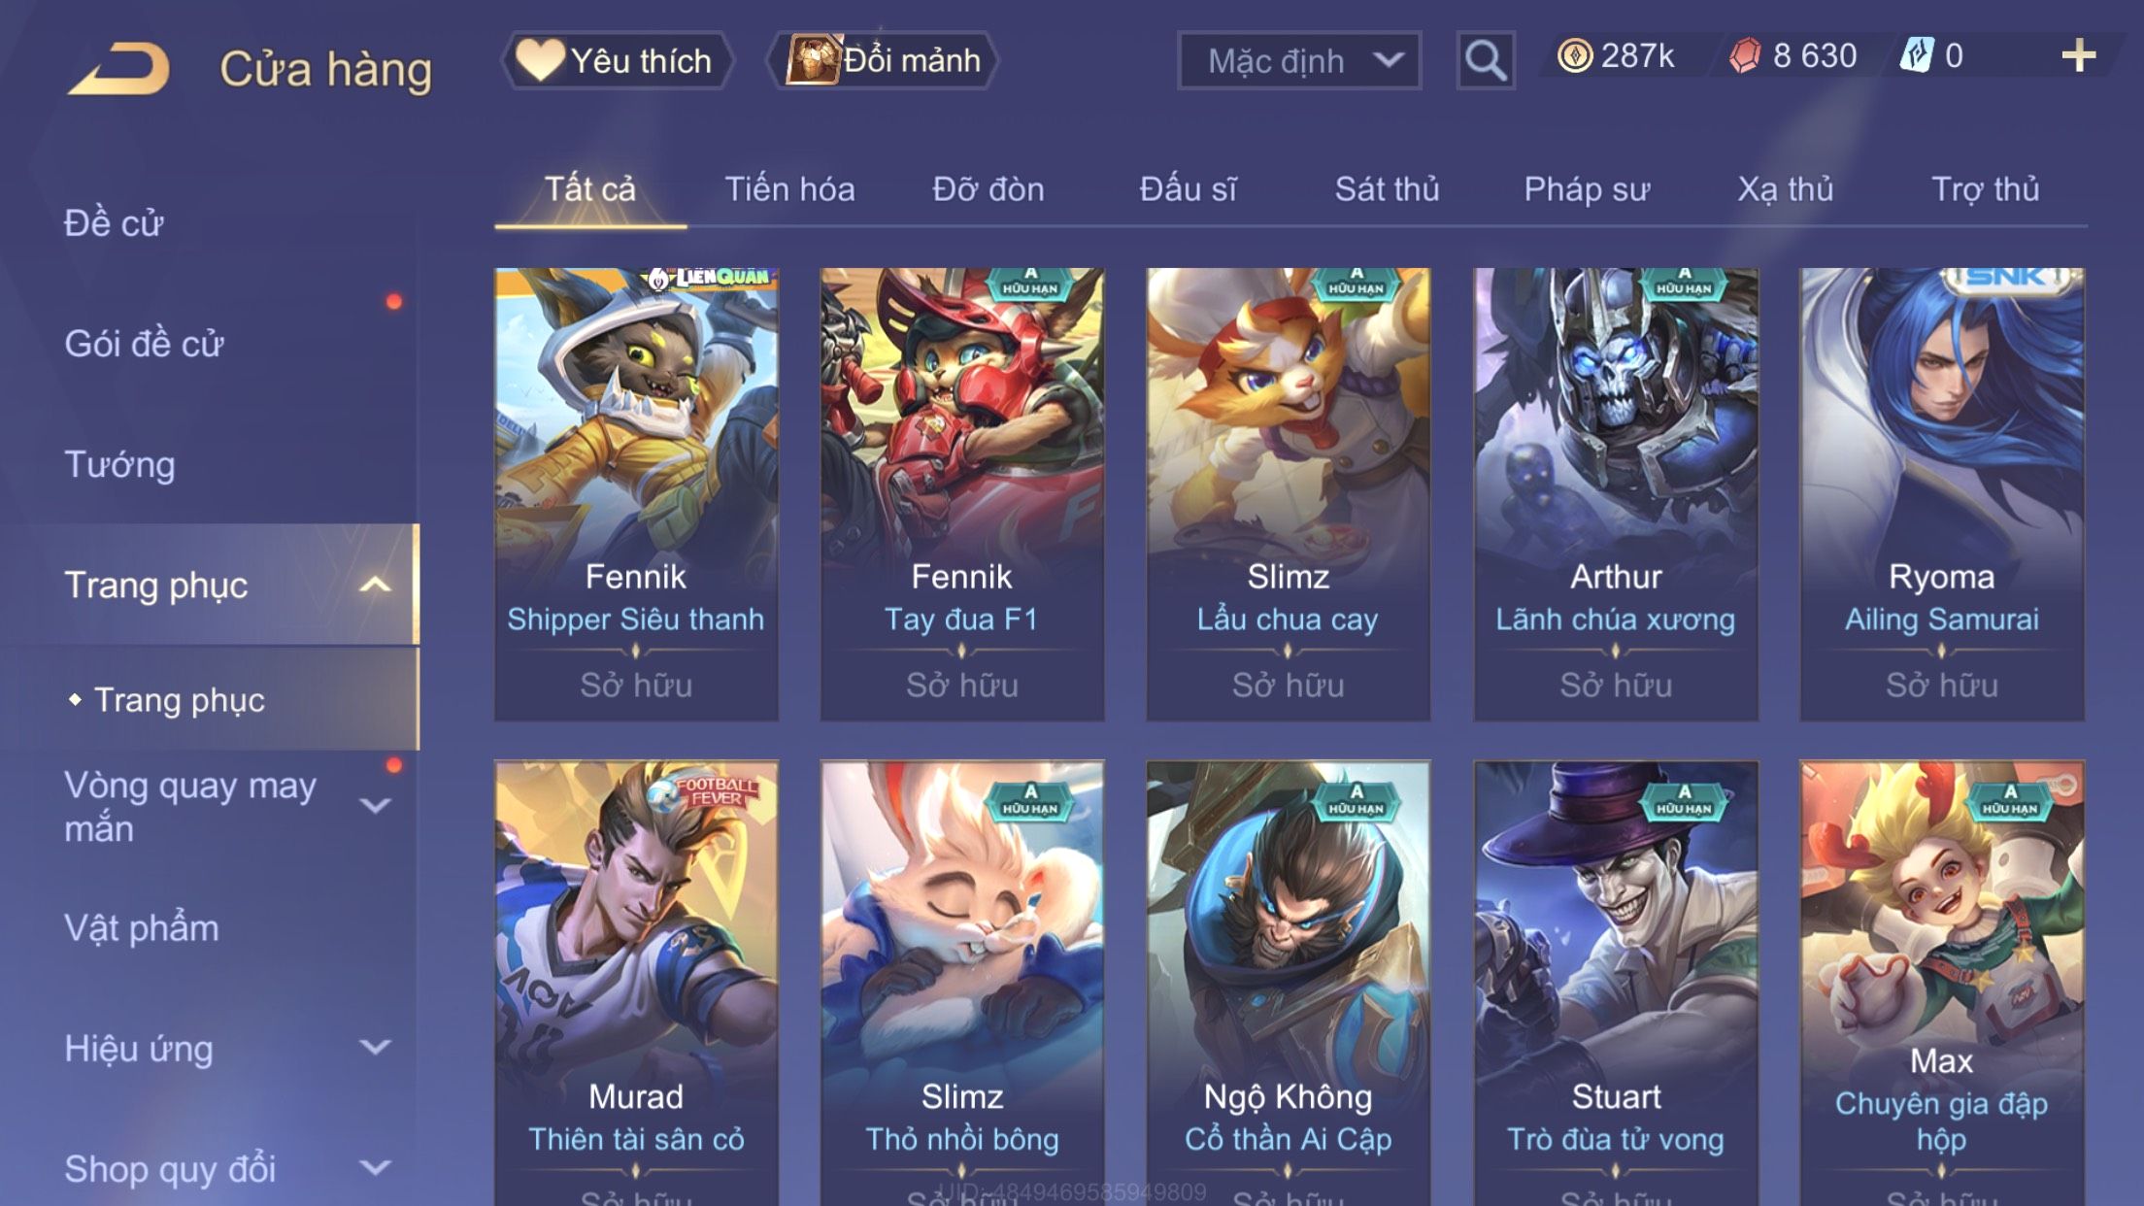
Task: Tap the blue voucher currency icon
Action: 1917,55
